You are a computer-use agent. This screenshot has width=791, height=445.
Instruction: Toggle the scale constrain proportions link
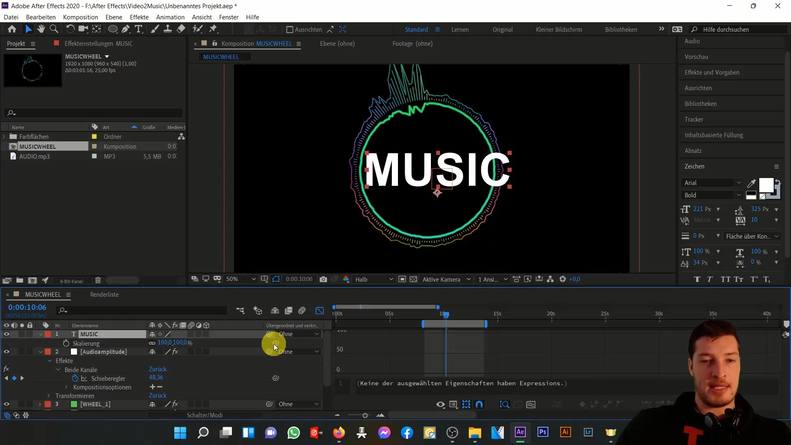152,343
